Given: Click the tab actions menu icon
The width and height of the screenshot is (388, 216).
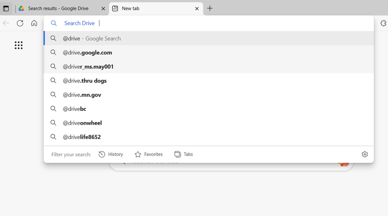Looking at the screenshot, I should point(6,8).
